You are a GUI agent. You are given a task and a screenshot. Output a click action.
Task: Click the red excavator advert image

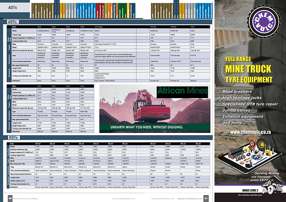click(154, 109)
